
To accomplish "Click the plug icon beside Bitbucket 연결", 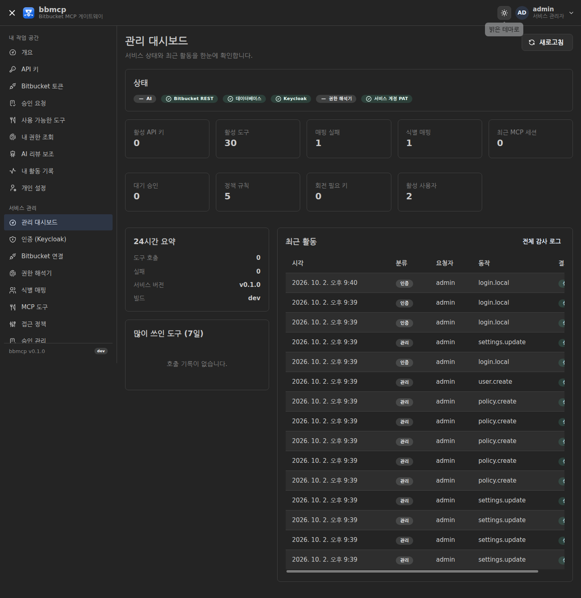I will pyautogui.click(x=13, y=256).
